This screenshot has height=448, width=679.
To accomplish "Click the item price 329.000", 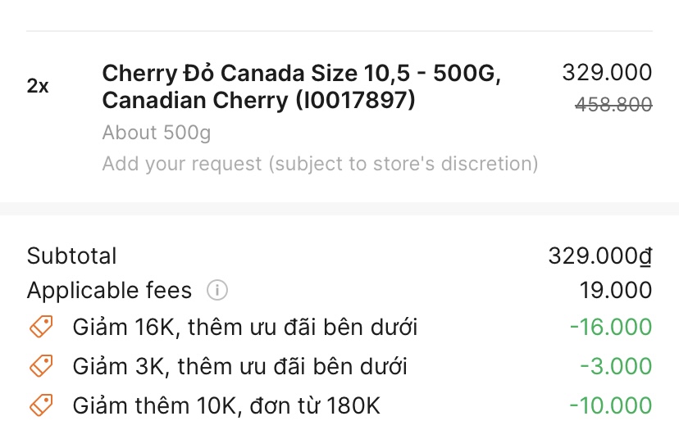I will [607, 73].
